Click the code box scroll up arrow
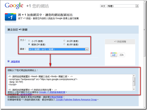 click(134, 76)
